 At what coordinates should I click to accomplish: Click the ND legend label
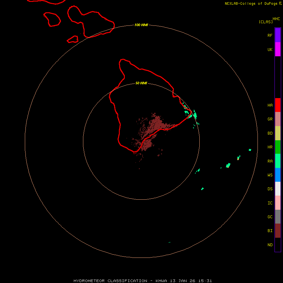(270, 245)
